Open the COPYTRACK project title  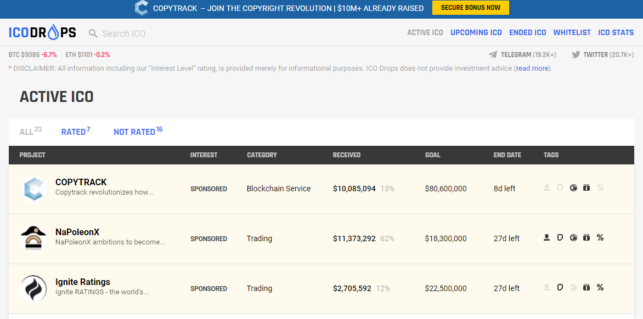(x=81, y=182)
